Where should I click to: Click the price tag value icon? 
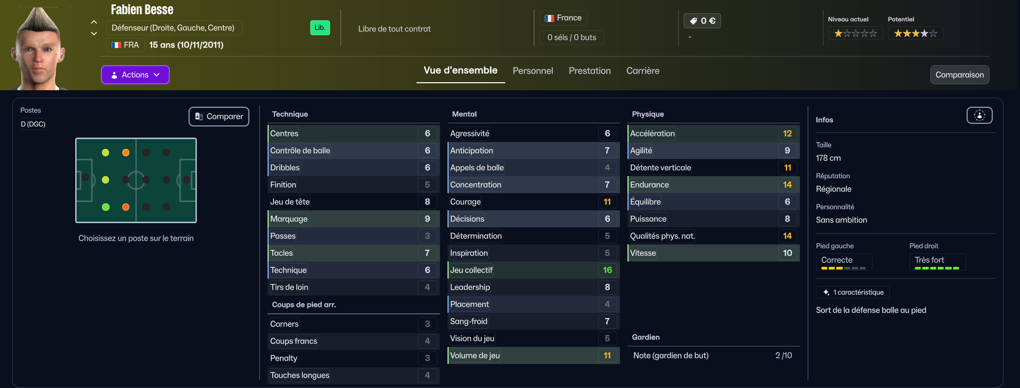click(x=694, y=21)
